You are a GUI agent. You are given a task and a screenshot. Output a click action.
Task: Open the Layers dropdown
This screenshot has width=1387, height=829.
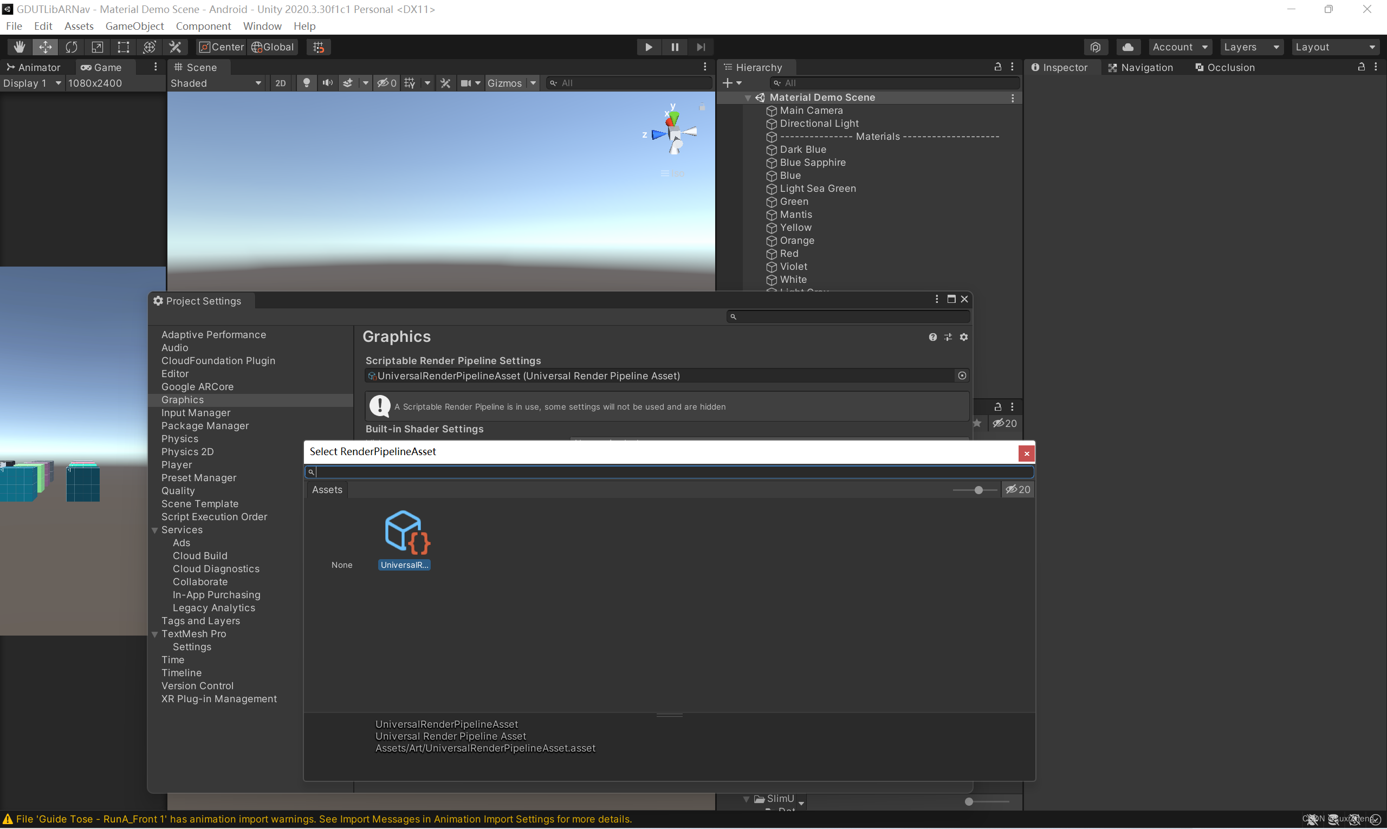tap(1251, 47)
